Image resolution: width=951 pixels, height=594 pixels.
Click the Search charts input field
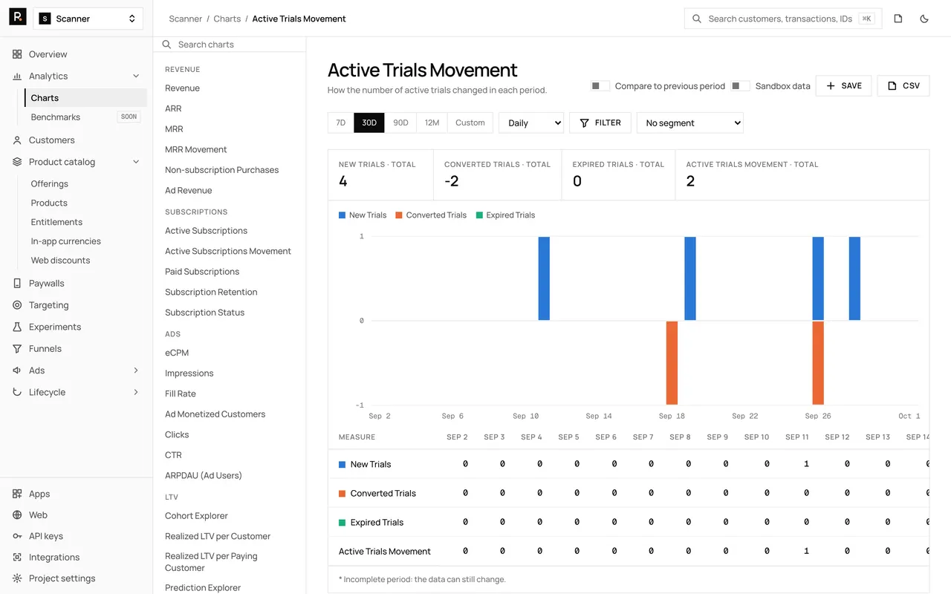230,45
